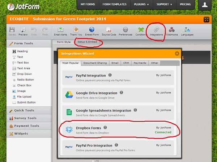Collapse the Form Tools section
The image size is (217, 162).
[x=29, y=43]
